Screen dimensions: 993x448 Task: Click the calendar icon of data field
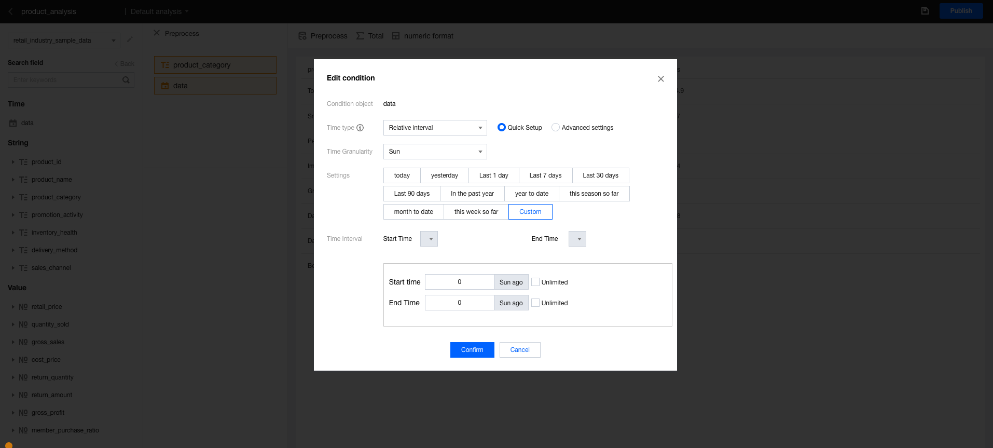click(13, 123)
